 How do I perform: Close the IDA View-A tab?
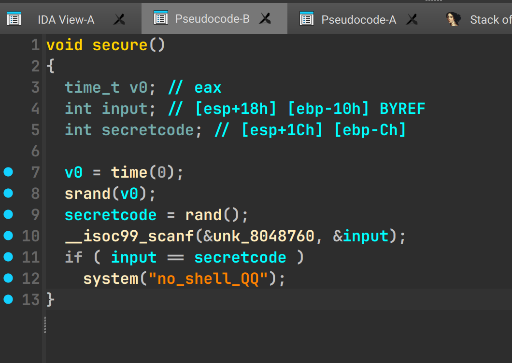119,19
